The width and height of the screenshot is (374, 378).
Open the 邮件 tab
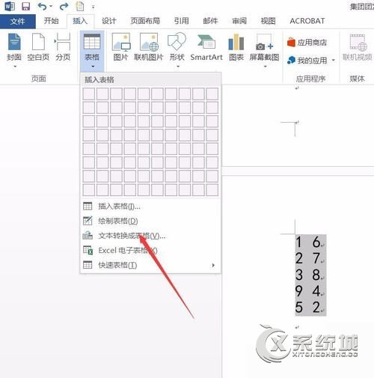[x=210, y=21]
